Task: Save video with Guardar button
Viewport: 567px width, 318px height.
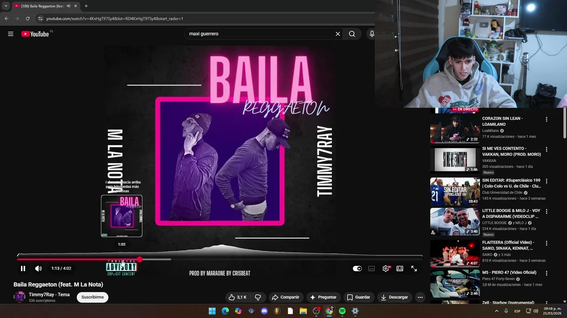Action: tap(358, 297)
